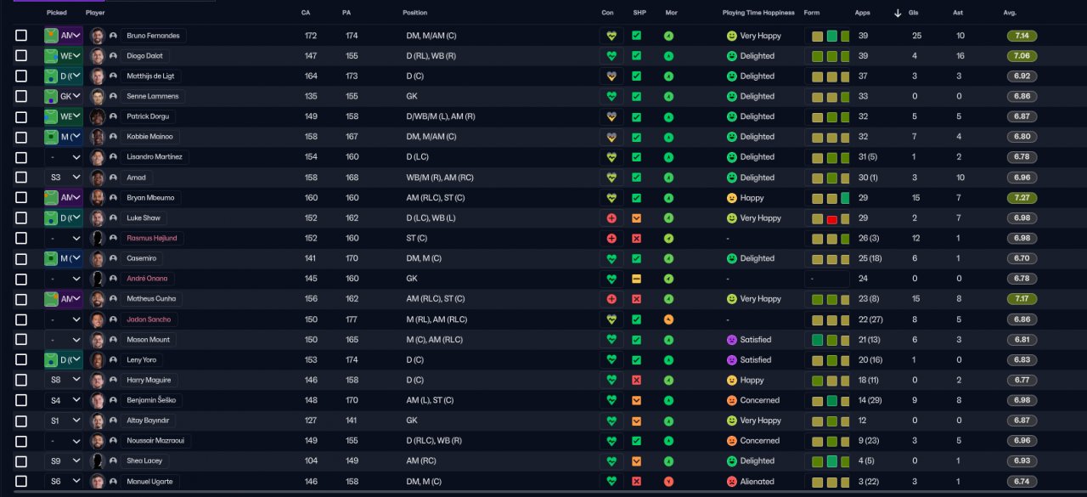Click Luke Shaw's red form square
The image size is (1087, 497).
pyautogui.click(x=832, y=219)
